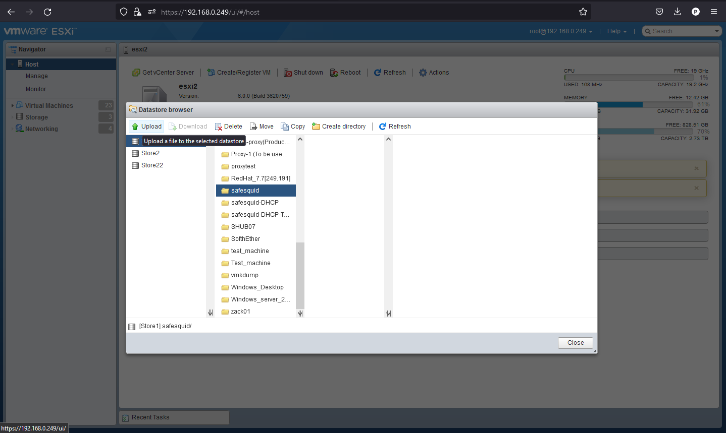Open the SofthEther folder

[256, 239]
